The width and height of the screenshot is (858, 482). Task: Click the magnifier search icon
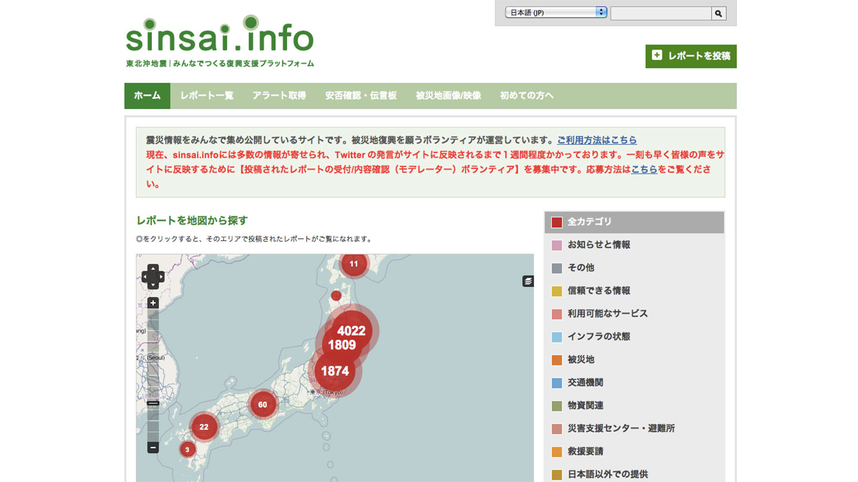pyautogui.click(x=718, y=12)
